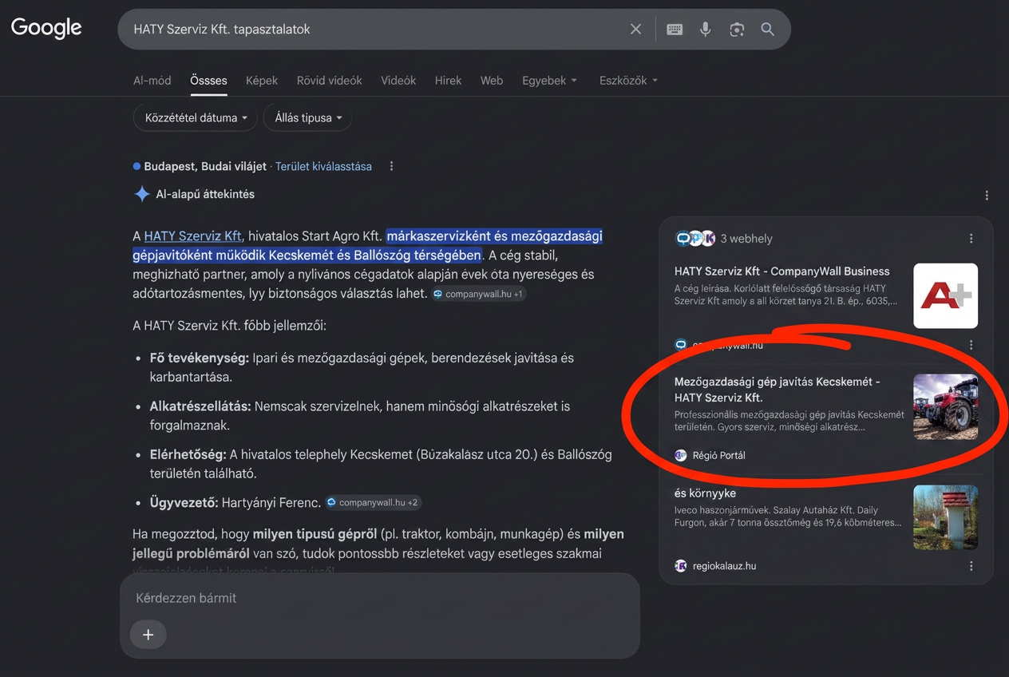Clear the search query with X icon
Image resolution: width=1009 pixels, height=677 pixels.
(x=635, y=30)
